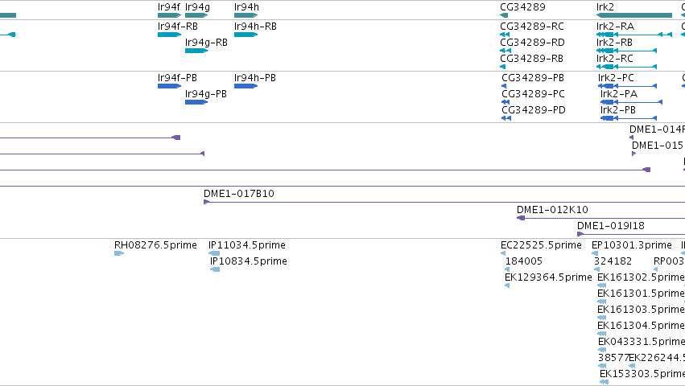
Task: Select protein Ir94f-PB
Action: (177, 78)
